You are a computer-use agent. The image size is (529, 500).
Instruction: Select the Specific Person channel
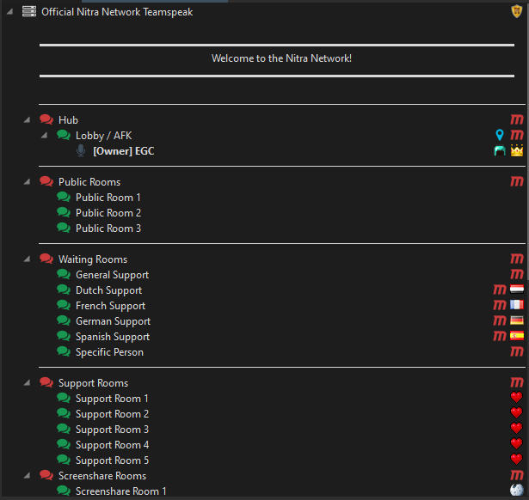click(x=109, y=352)
